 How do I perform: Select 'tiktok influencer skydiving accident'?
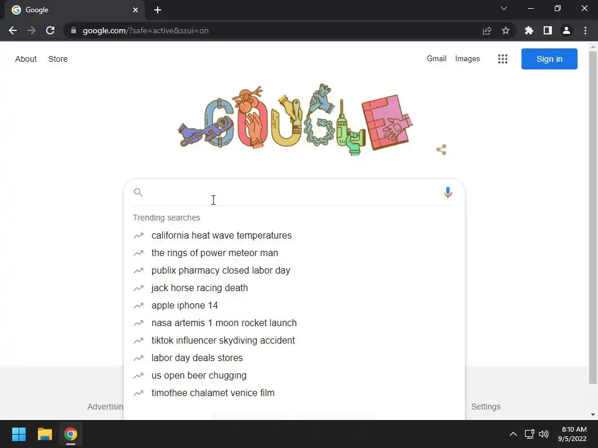(x=223, y=341)
